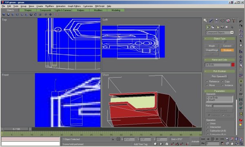Choose the Move operand option
Viewport: 245px width, 147px height.
tap(210, 85)
